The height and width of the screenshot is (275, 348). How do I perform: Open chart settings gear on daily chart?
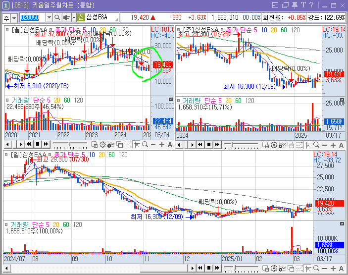[x=274, y=269]
